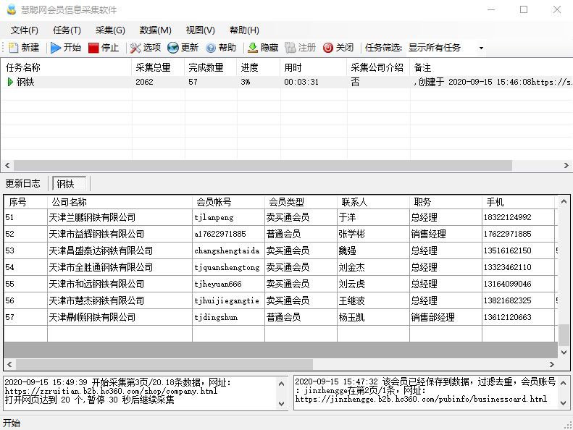This screenshot has width=573, height=430.
Task: Click the 手机 column header
Action: (518, 202)
